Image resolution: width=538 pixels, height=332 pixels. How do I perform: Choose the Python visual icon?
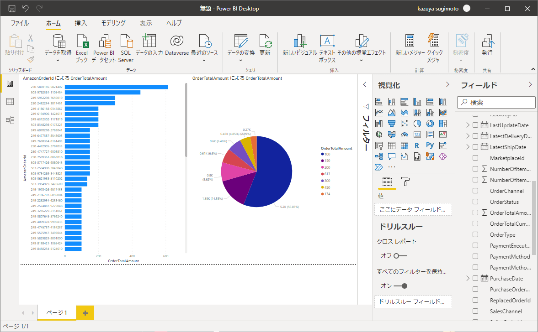pos(430,145)
